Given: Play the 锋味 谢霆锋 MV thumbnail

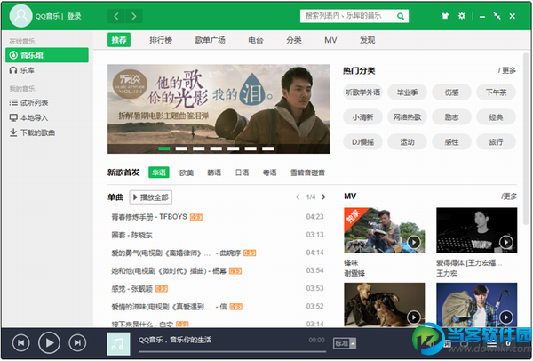Looking at the screenshot, I should coord(385,230).
